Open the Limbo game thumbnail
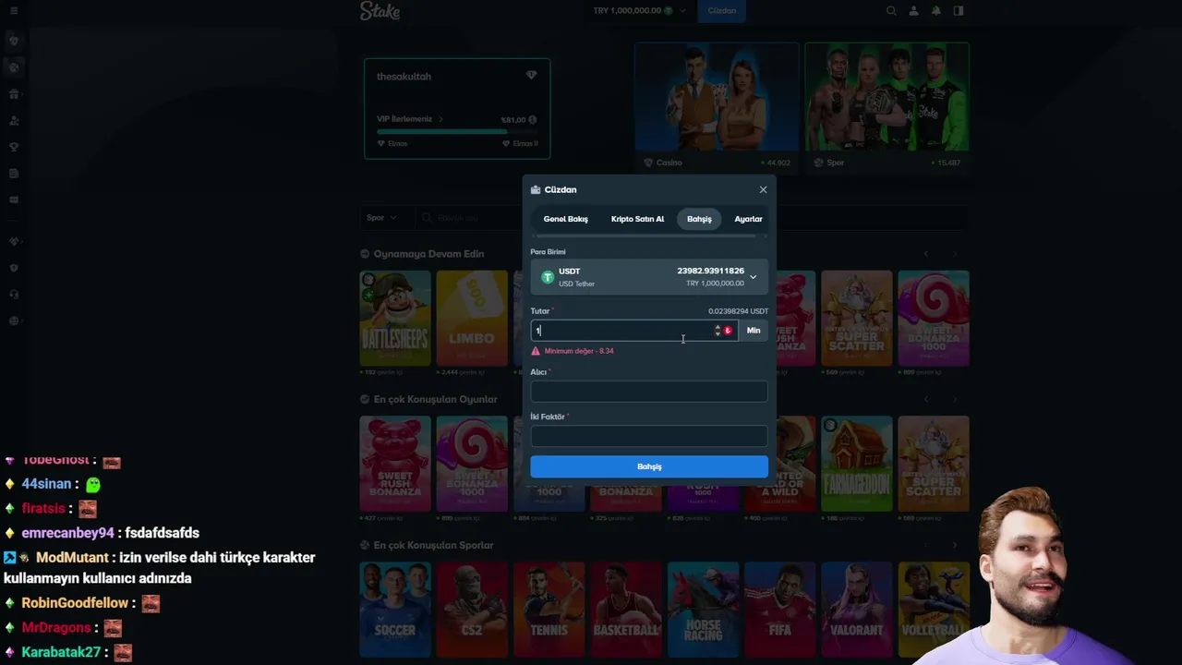 (472, 318)
